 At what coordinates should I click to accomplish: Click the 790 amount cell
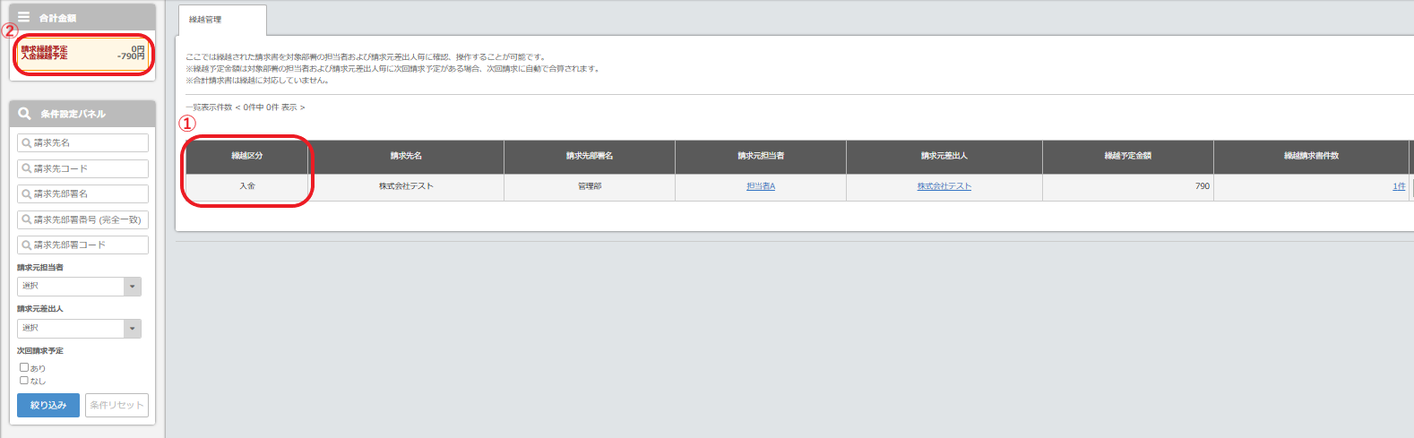tap(1128, 186)
